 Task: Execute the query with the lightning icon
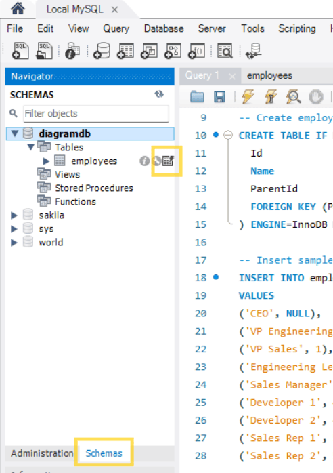click(248, 97)
